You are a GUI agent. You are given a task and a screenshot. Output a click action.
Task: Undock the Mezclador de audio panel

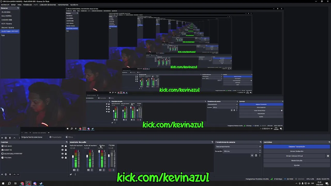tap(212, 142)
